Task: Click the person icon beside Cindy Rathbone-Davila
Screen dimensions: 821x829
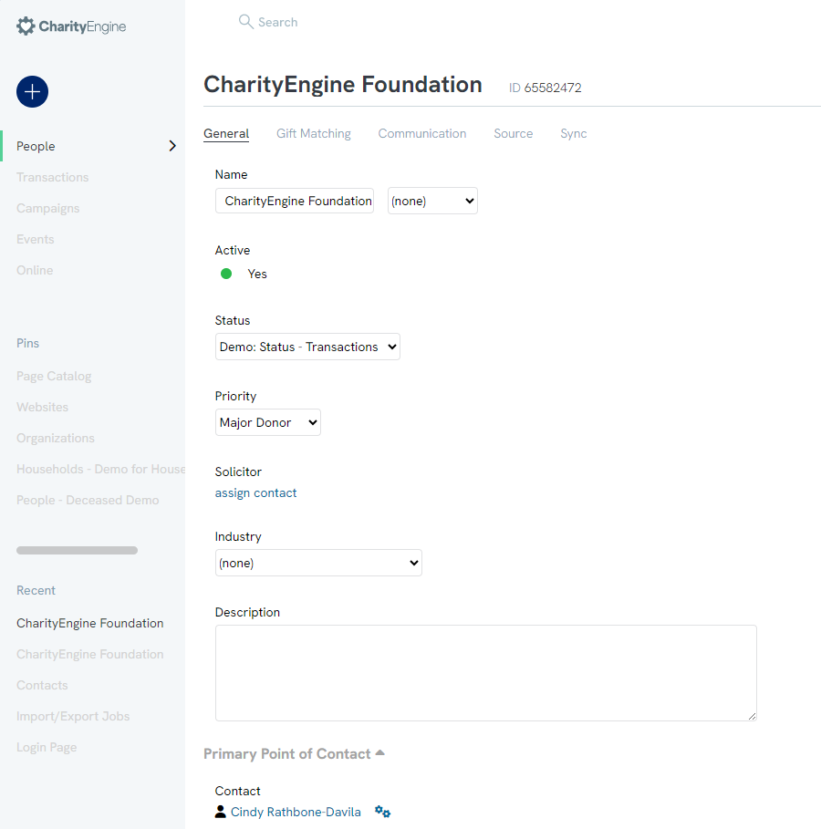Action: [221, 812]
